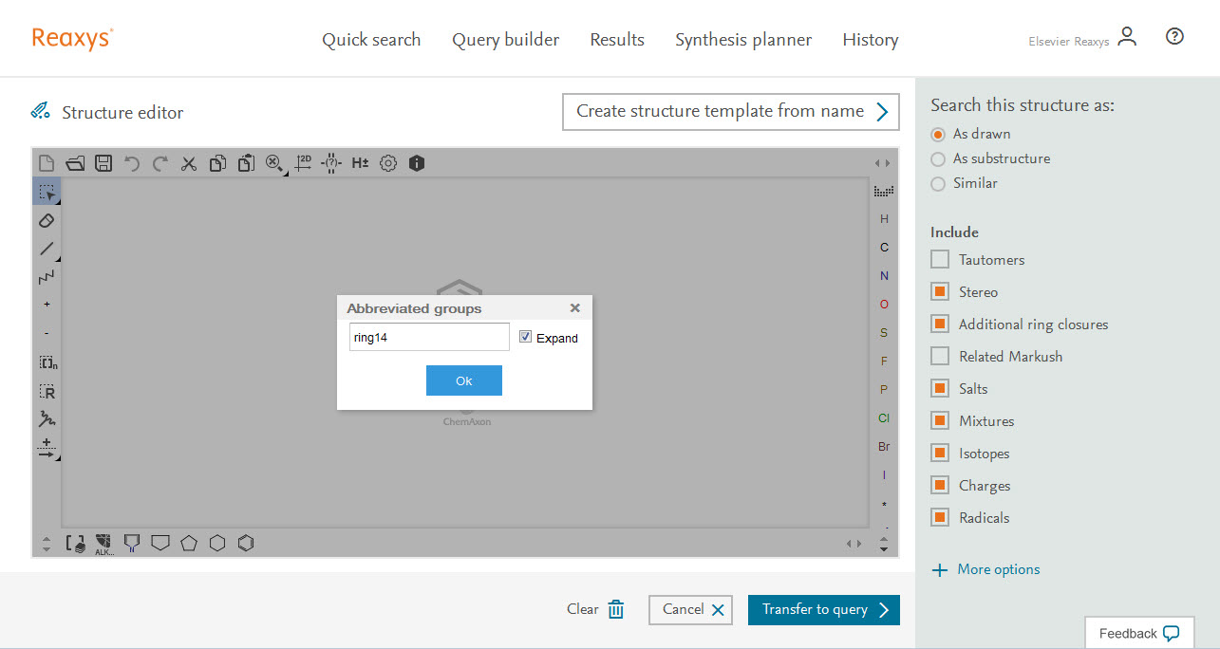Enable the Tautomers checkbox
1220x649 pixels.
[940, 260]
